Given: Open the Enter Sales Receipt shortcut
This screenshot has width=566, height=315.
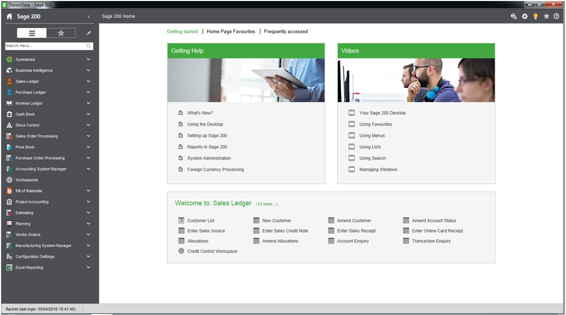Looking at the screenshot, I should 356,231.
